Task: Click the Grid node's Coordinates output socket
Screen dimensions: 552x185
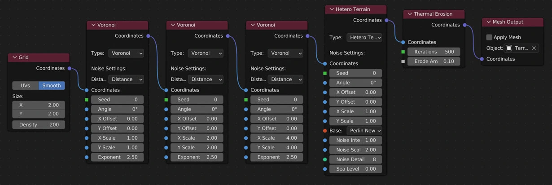Action: [70, 68]
